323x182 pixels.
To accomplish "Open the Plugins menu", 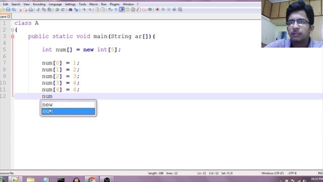I will coord(115,4).
